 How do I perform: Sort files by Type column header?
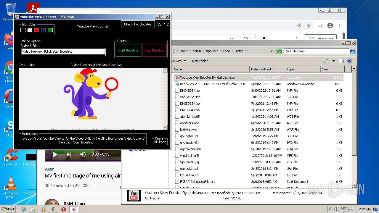(x=303, y=69)
